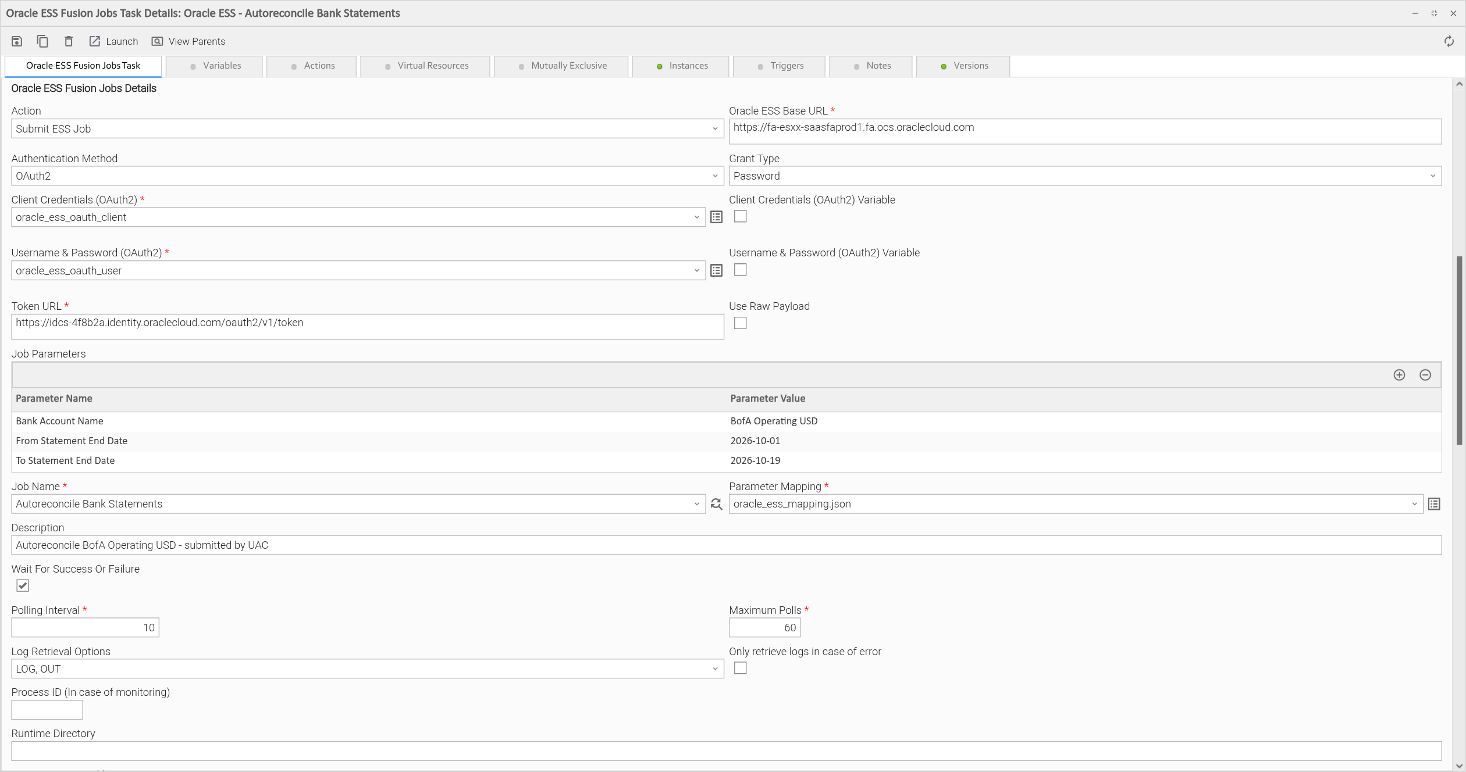Open View Parents

(x=188, y=41)
